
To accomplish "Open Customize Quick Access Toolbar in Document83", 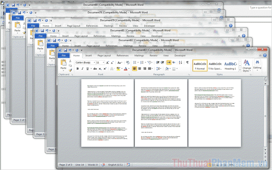I will [x=81, y=50].
